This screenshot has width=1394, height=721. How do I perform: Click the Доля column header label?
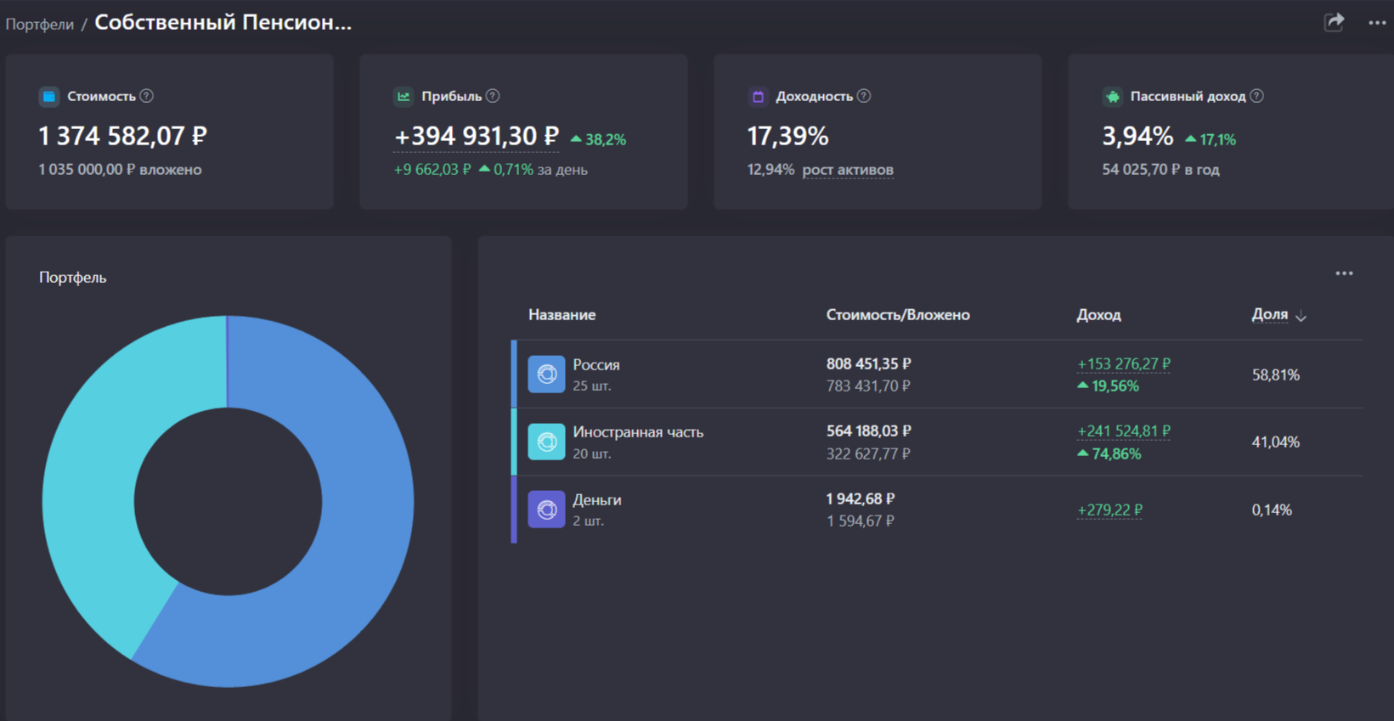pos(1270,314)
